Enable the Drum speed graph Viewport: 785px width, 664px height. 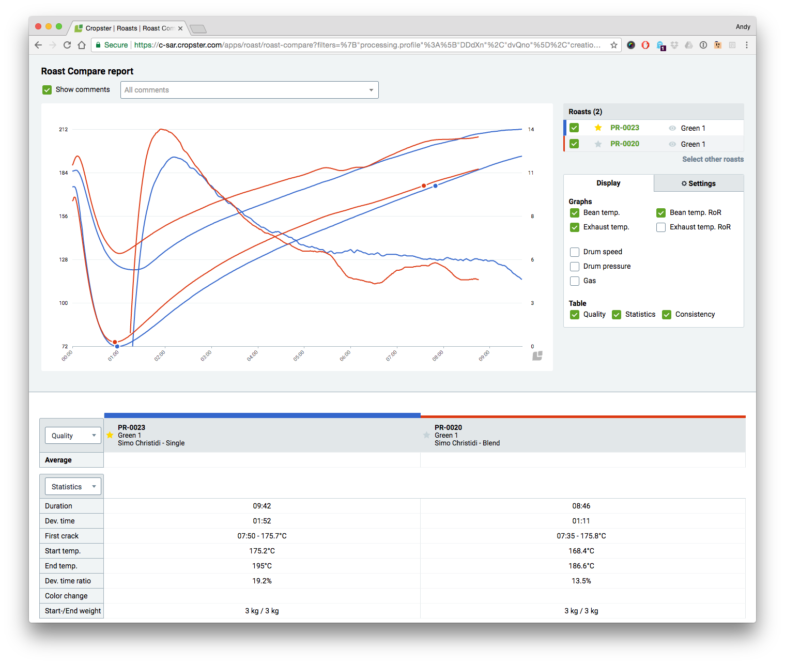[575, 252]
